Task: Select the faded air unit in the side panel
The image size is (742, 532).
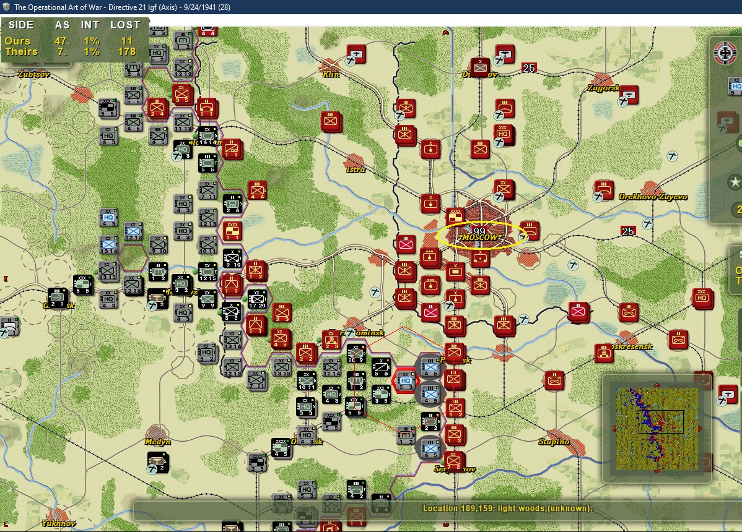Action: 727,121
